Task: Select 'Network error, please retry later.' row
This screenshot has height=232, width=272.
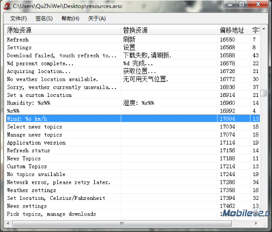Action: tap(132, 182)
